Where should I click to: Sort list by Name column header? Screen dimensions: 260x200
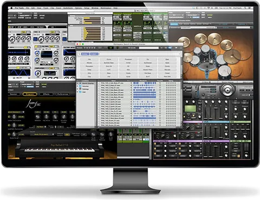pos(113,81)
